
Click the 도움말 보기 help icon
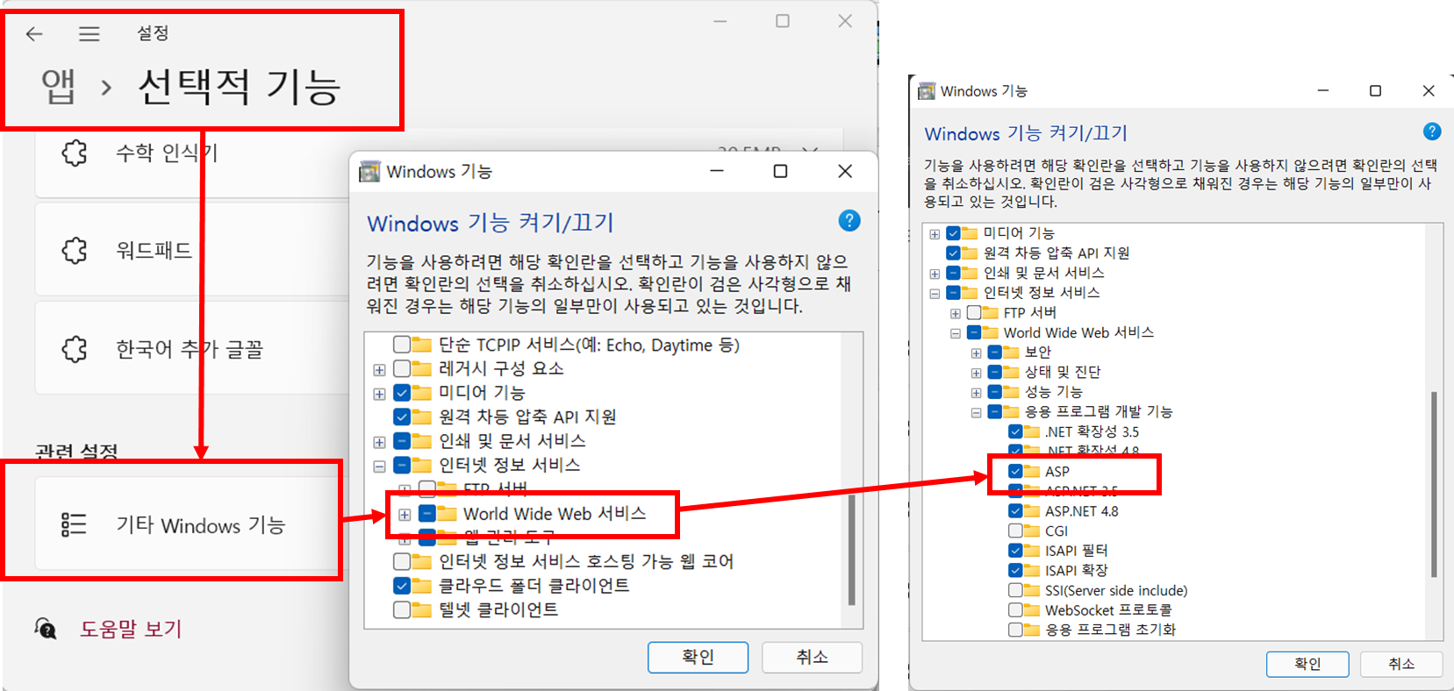tap(46, 629)
